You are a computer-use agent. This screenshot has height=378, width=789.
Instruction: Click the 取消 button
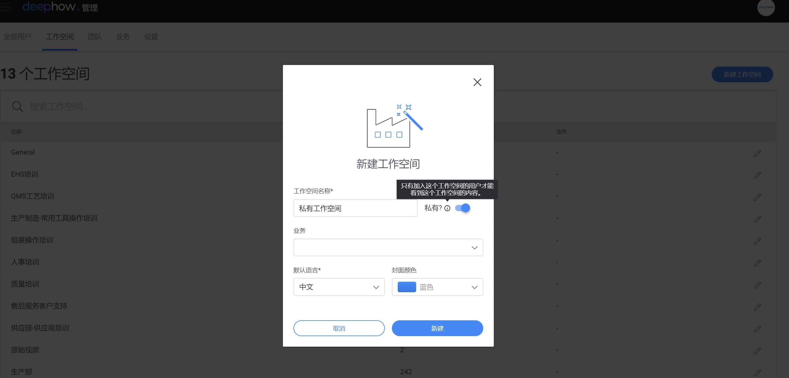(x=339, y=328)
